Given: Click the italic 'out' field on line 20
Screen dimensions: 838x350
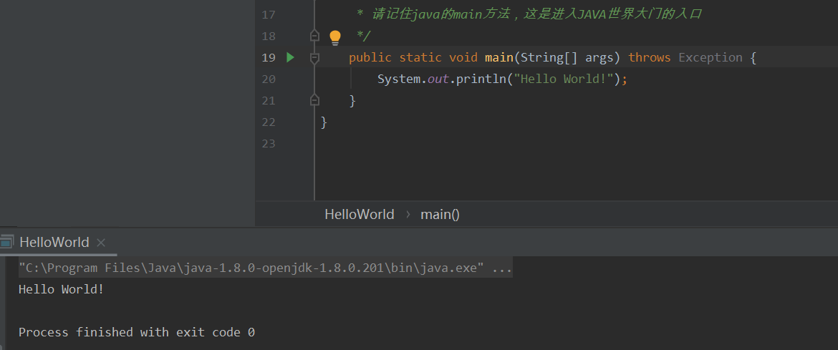Looking at the screenshot, I should 438,79.
